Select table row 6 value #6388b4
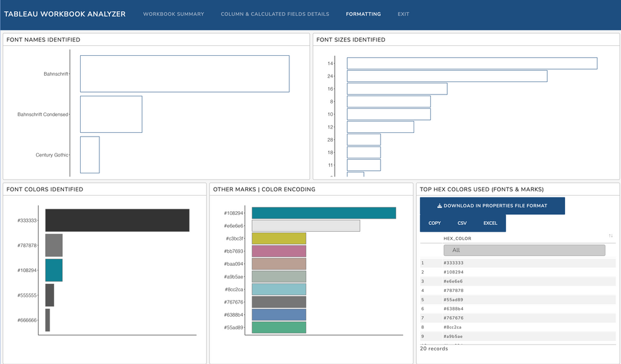621x364 pixels. point(453,309)
